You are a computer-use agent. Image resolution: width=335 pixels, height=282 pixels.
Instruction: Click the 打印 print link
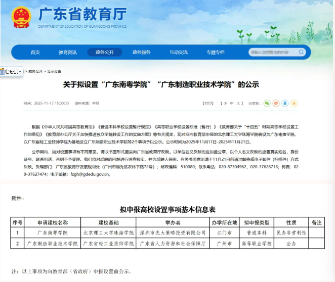tap(207, 103)
